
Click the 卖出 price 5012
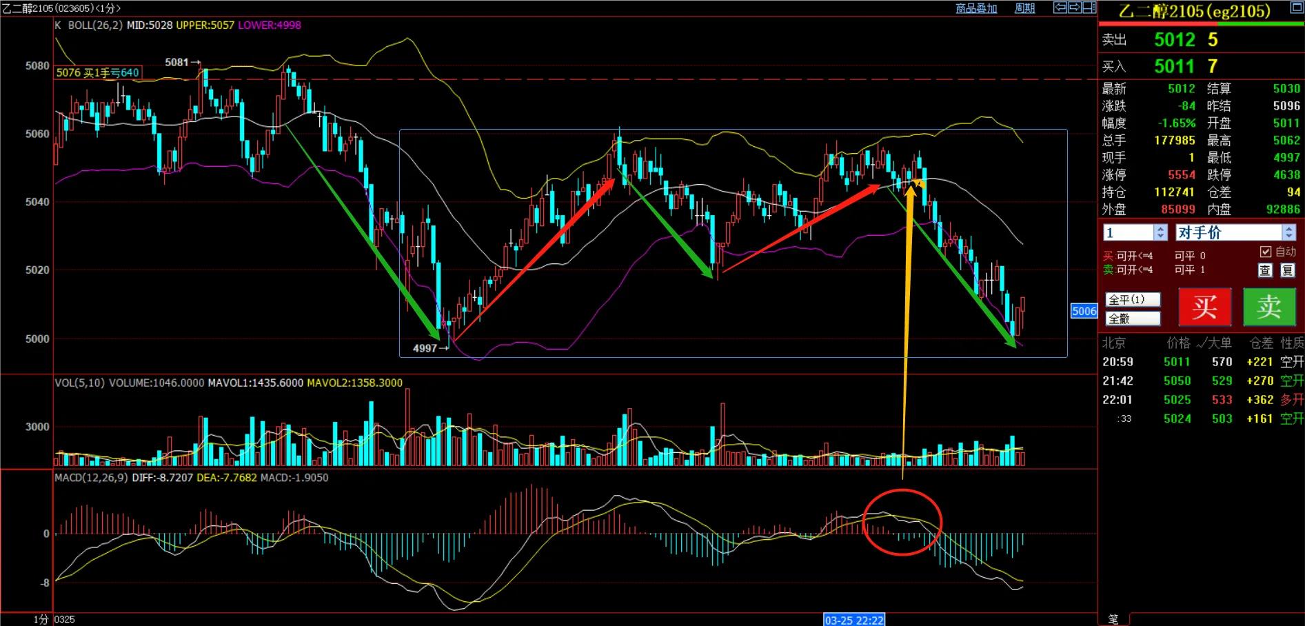[1175, 40]
